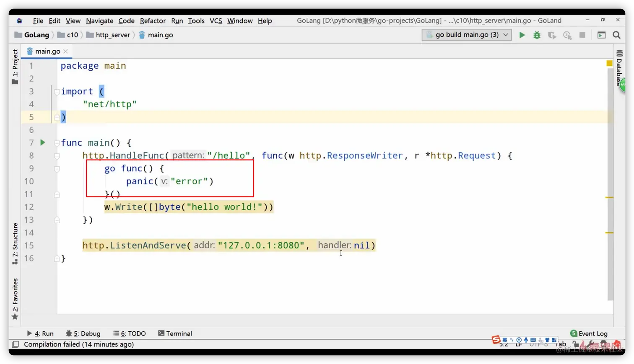
Task: Click the http_server folder breadcrumb
Action: point(109,35)
